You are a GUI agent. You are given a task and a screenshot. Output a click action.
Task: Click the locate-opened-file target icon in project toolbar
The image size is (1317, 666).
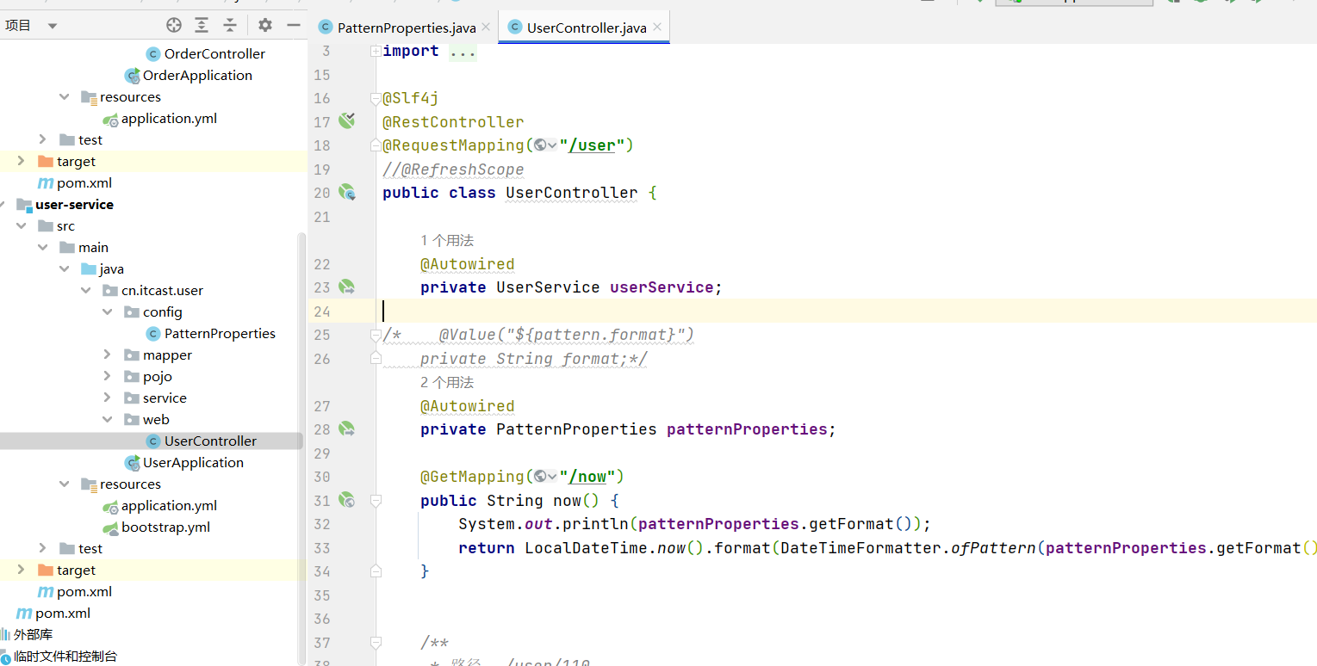coord(174,25)
